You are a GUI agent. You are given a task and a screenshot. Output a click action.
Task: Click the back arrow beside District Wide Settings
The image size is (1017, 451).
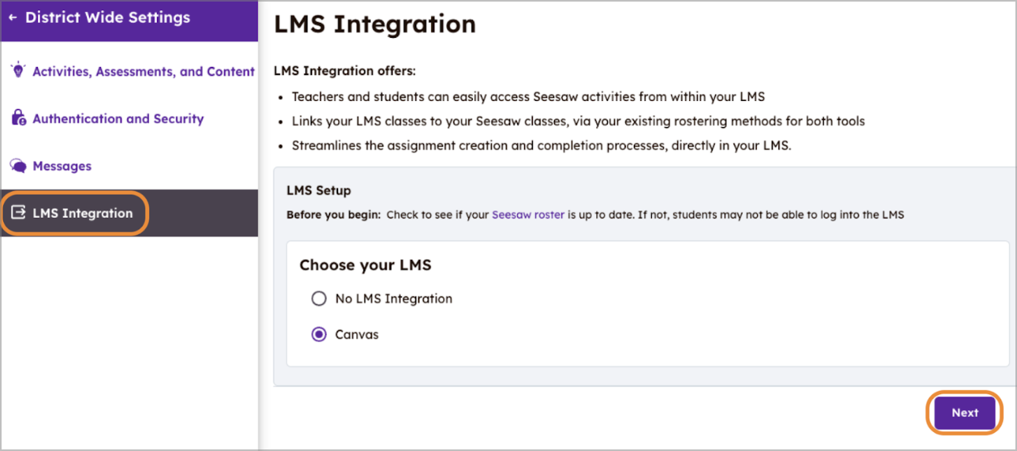[13, 17]
